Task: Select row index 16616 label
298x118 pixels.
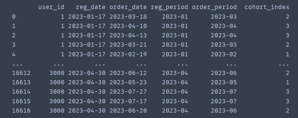Action: (21, 111)
